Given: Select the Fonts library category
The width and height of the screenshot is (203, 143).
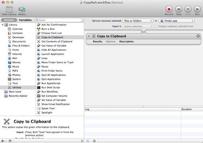Looking at the screenshot, I should click(x=15, y=50).
